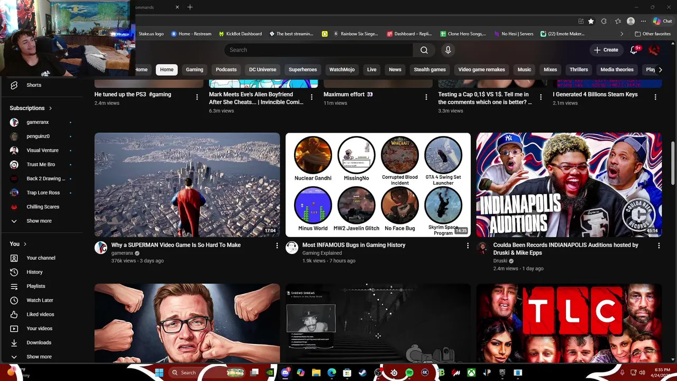Select the Thrillers chip
The height and width of the screenshot is (381, 677).
pos(579,69)
